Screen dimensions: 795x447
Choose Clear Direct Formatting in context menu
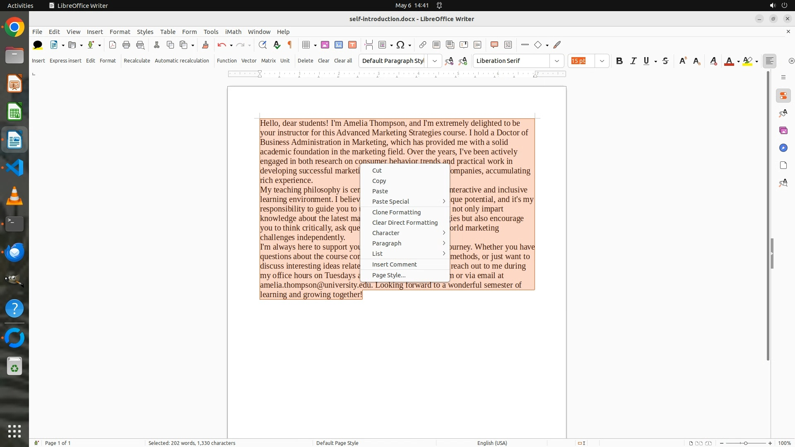(x=405, y=223)
